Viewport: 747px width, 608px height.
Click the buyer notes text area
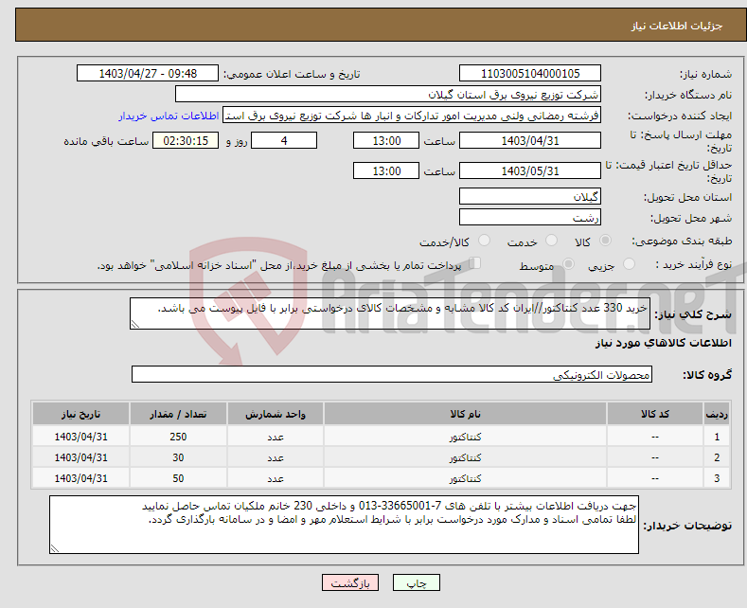tap(344, 525)
